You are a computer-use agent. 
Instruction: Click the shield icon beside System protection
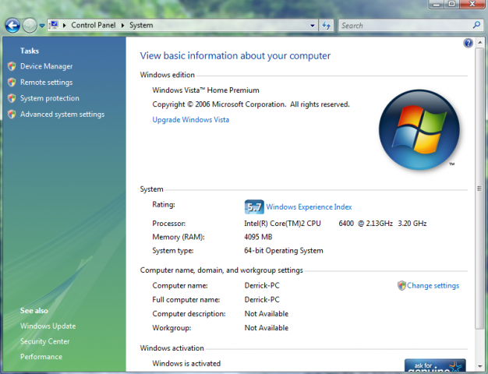[12, 98]
